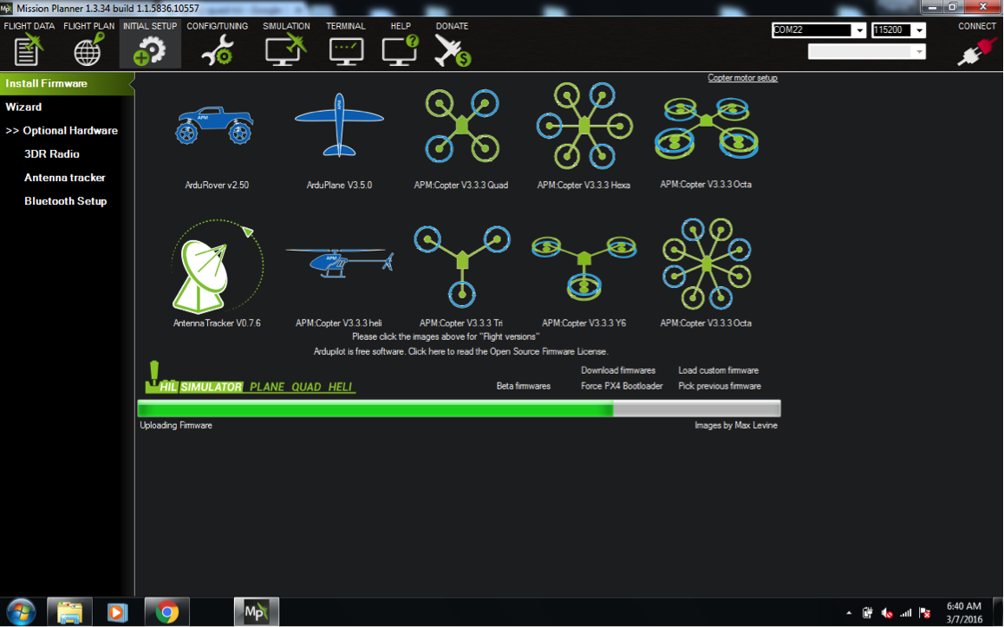The image size is (1004, 627).
Task: Click Load custom firmware link
Action: [719, 370]
